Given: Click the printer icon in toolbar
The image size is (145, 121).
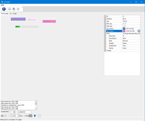Looking at the screenshot, I should [x=9, y=9].
